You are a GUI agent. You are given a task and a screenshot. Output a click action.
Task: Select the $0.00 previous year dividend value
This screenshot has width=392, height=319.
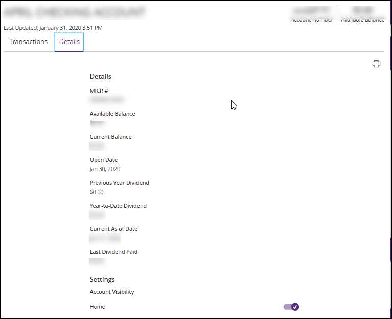[97, 192]
